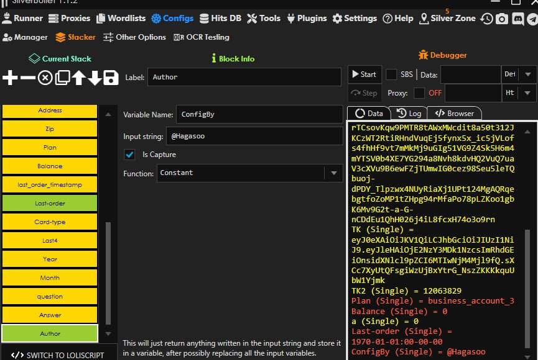538x360 pixels.
Task: Click the plus icon to add a block
Action: click(10, 78)
